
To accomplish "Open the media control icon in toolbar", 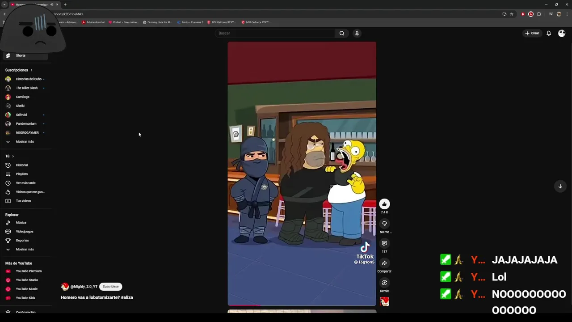I will [x=551, y=14].
